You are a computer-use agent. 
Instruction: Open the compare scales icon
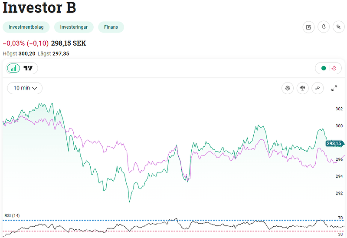click(302, 88)
